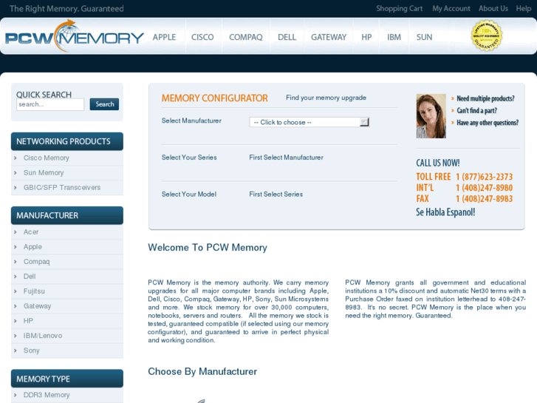The width and height of the screenshot is (537, 403).
Task: Click the Search button
Action: [x=104, y=104]
